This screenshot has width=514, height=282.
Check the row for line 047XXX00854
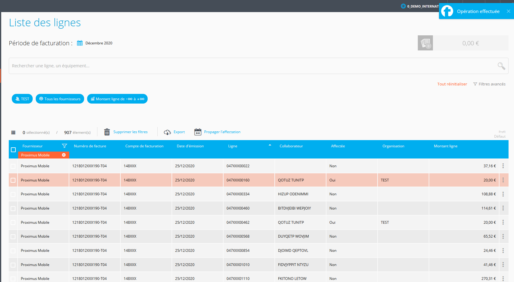13,251
